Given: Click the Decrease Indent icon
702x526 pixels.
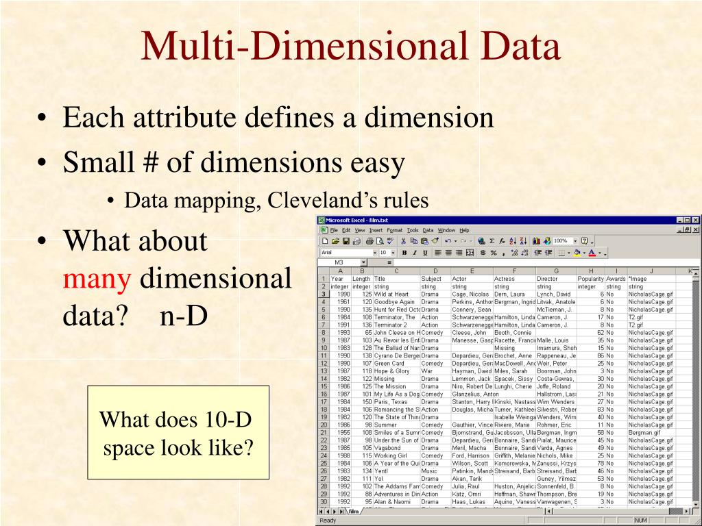Looking at the screenshot, I should coord(537,253).
